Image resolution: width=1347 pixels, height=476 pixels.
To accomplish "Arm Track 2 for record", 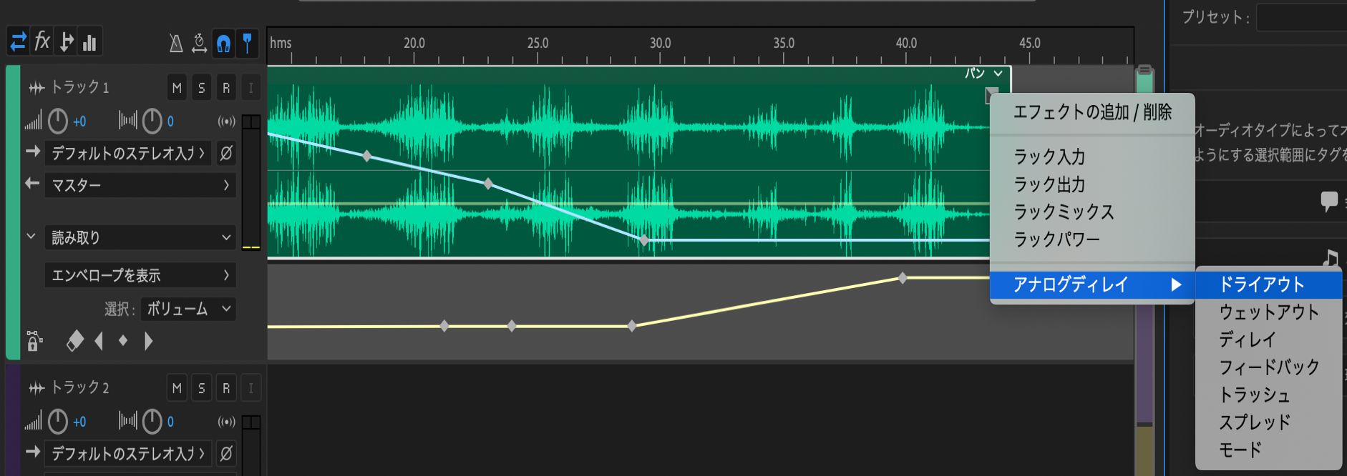I will click(x=225, y=388).
